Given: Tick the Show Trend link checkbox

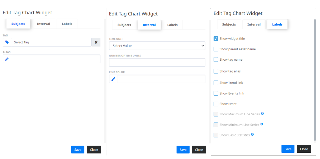Looking at the screenshot, I should (x=216, y=83).
